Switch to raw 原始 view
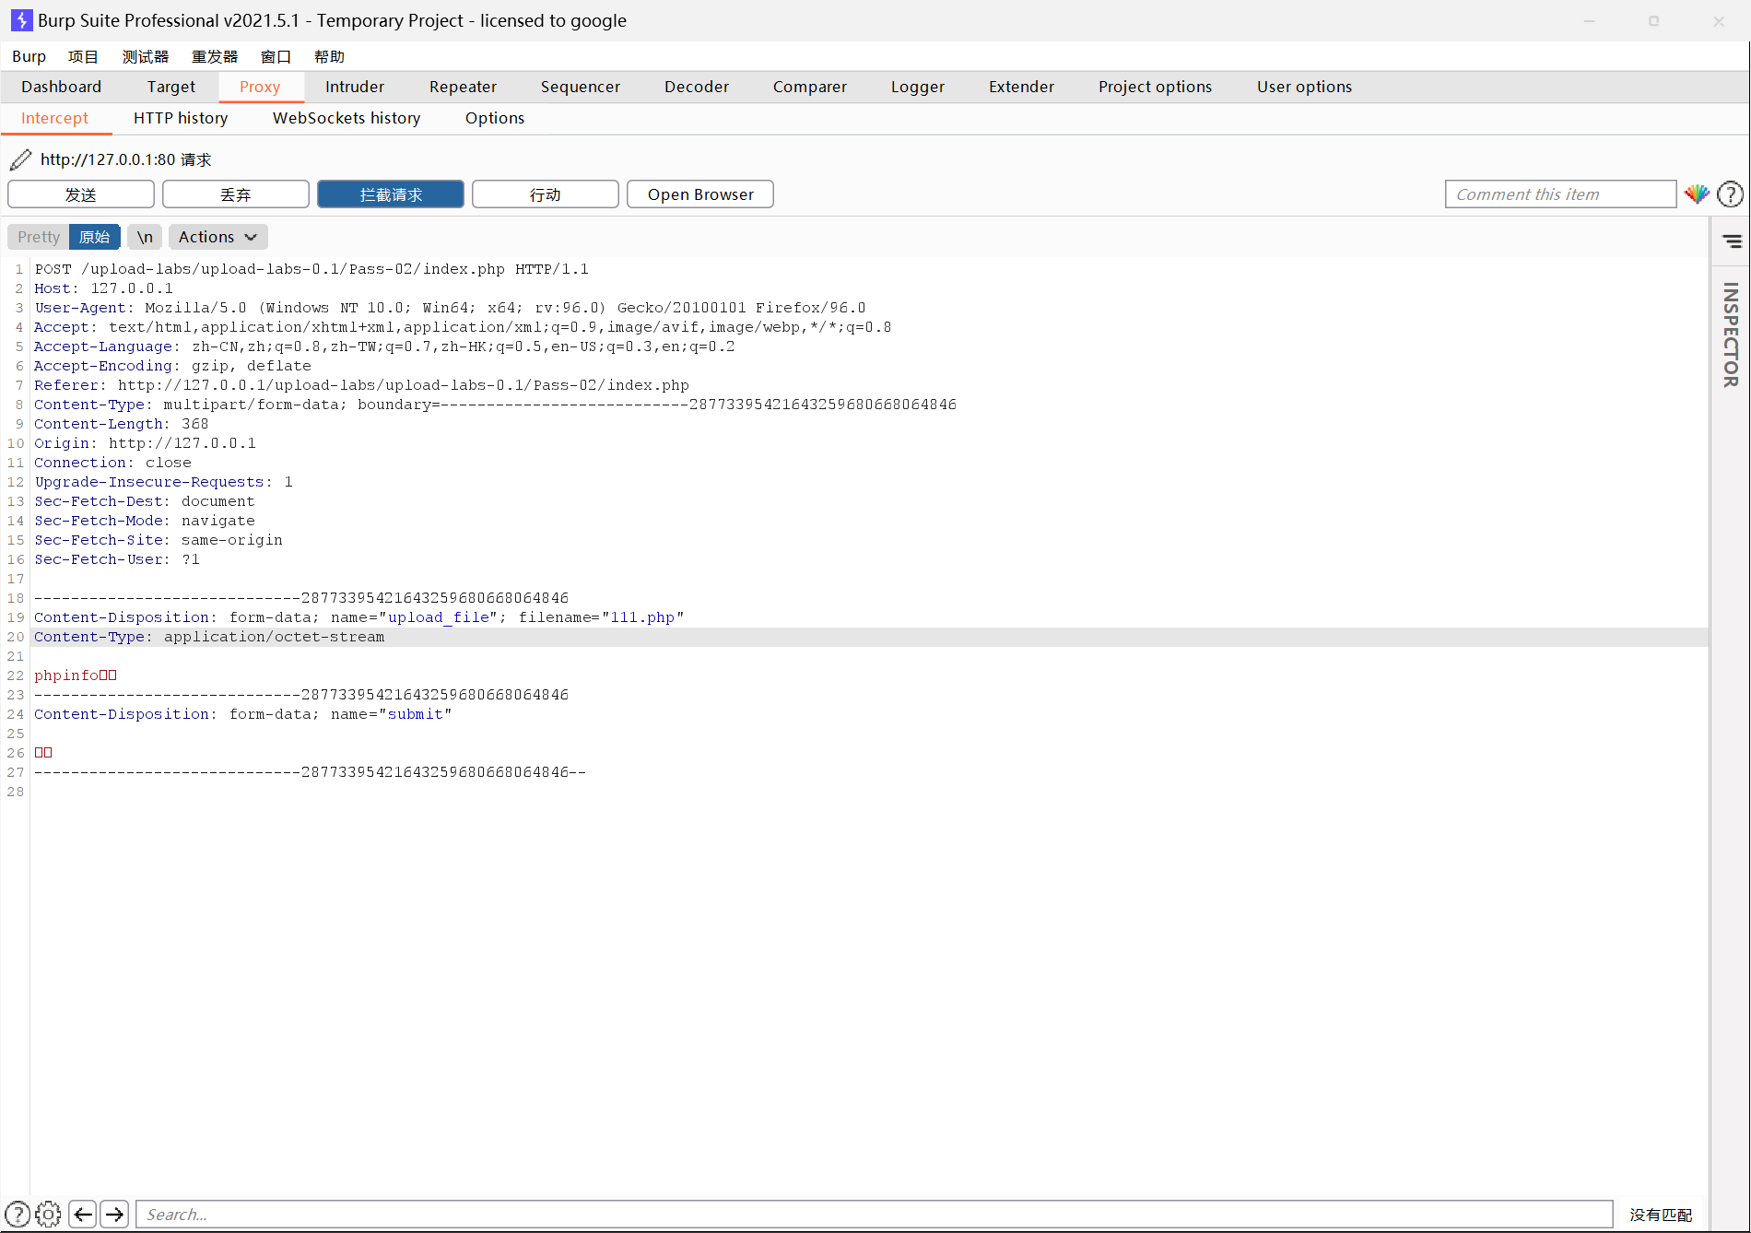The image size is (1751, 1233). click(x=94, y=237)
